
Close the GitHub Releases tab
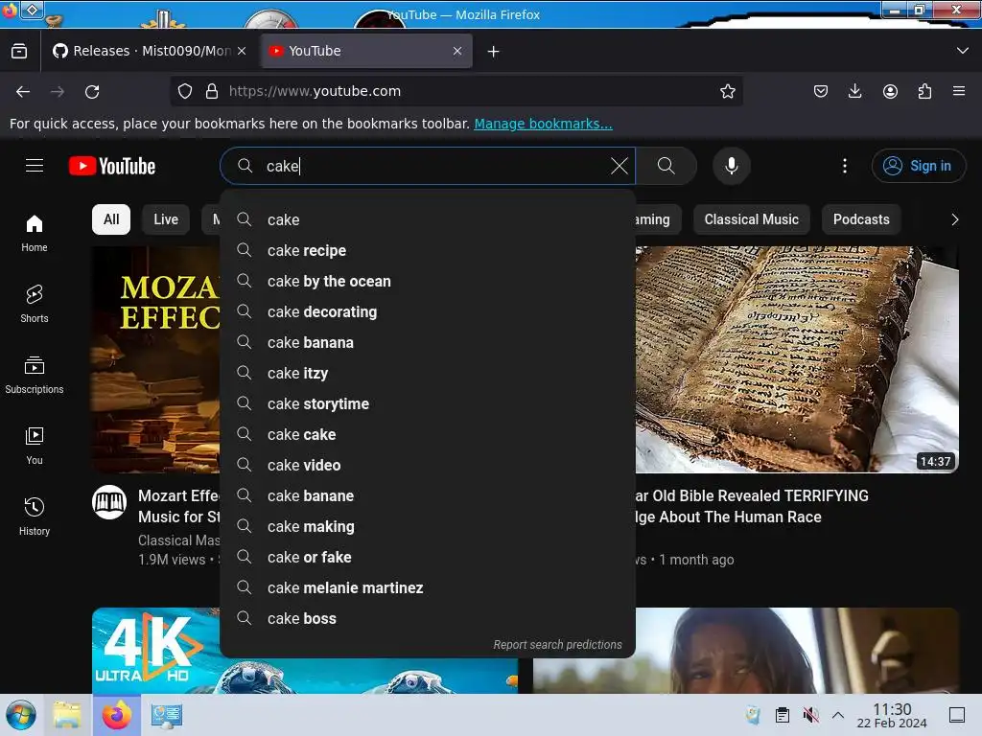(x=242, y=51)
